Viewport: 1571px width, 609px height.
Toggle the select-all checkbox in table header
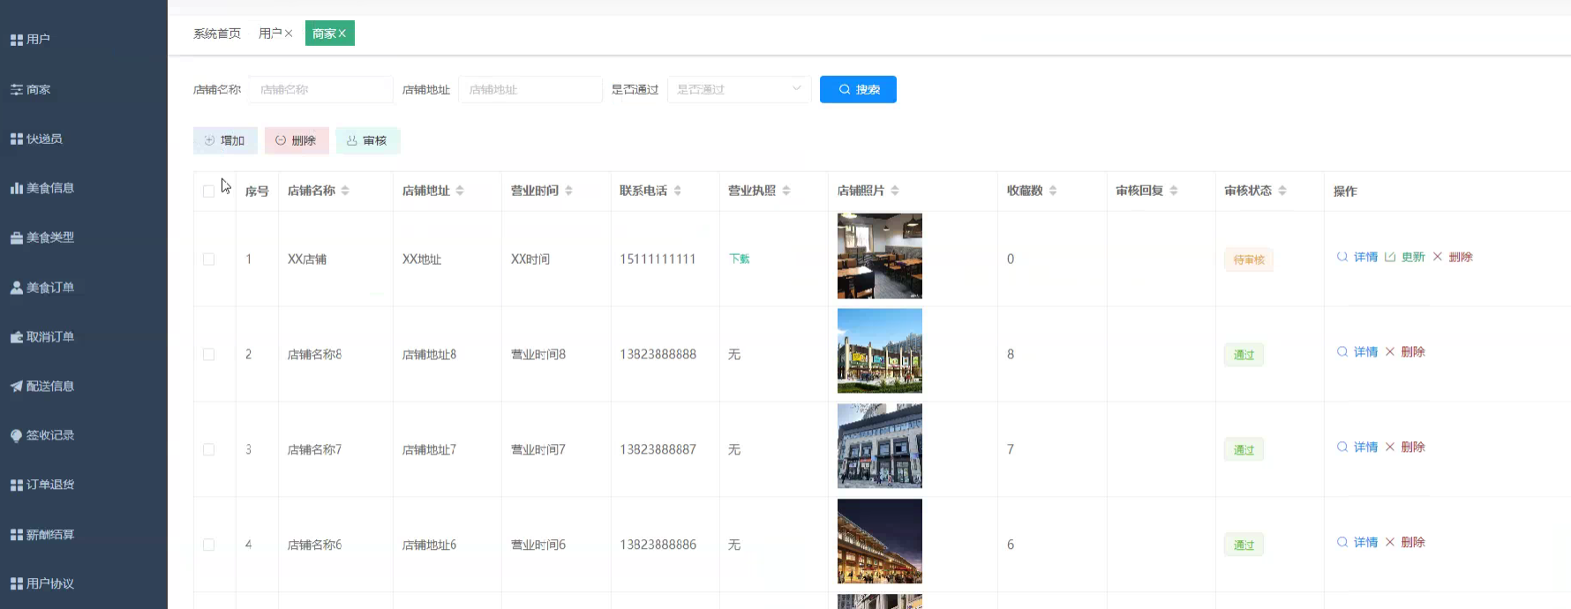[208, 192]
